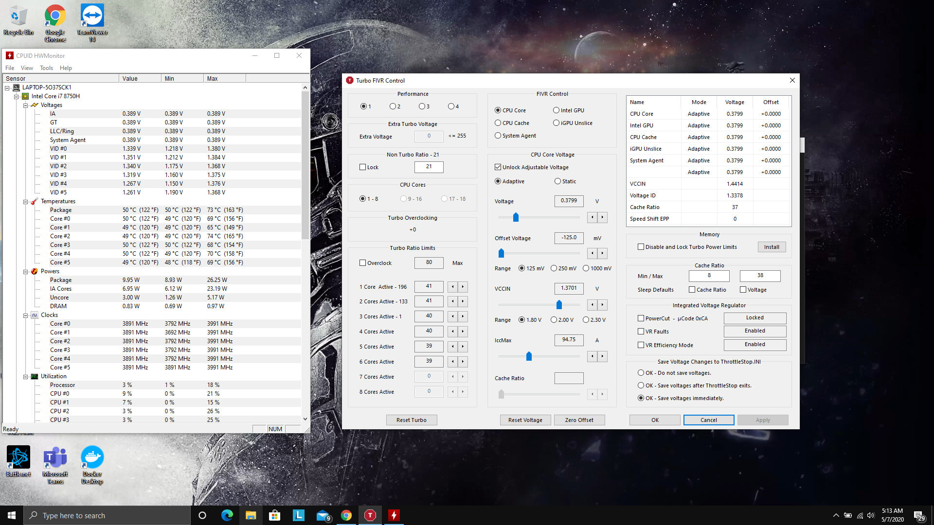
Task: Open the Microsoft Store taskbar icon
Action: 274,515
